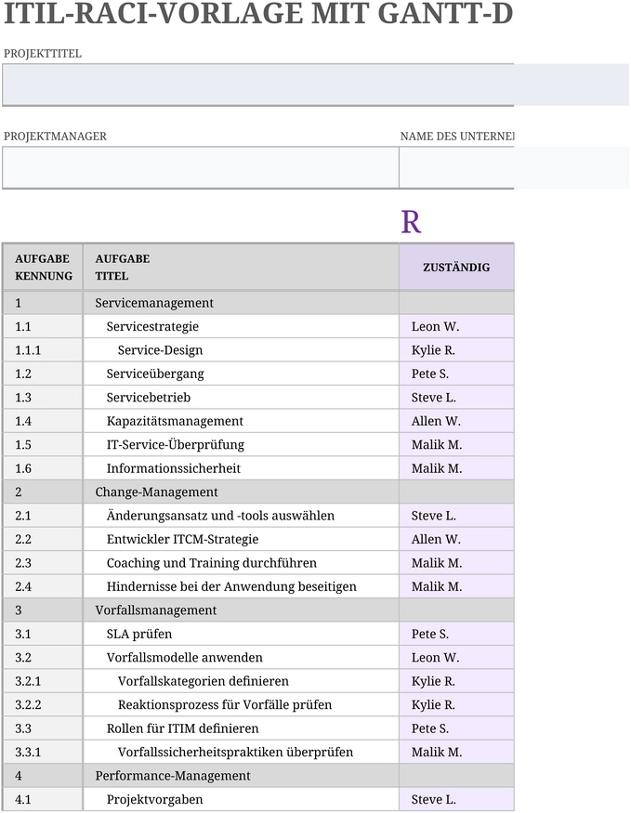Click the Name des Unternehmens field

pyautogui.click(x=514, y=167)
